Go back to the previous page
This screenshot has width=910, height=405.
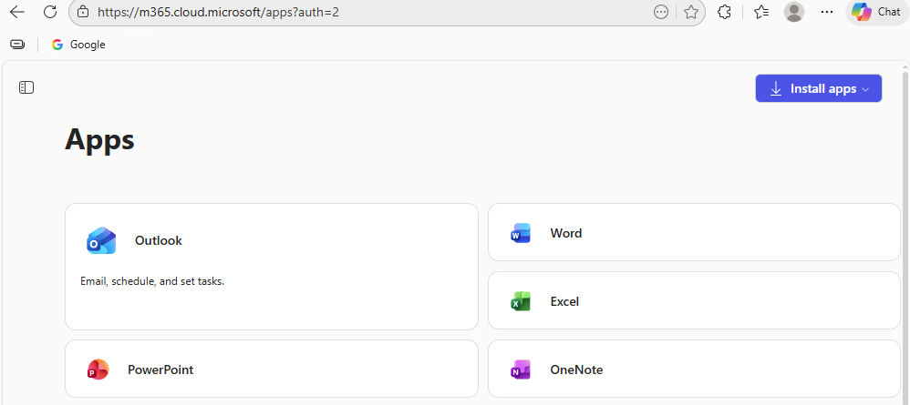[17, 12]
